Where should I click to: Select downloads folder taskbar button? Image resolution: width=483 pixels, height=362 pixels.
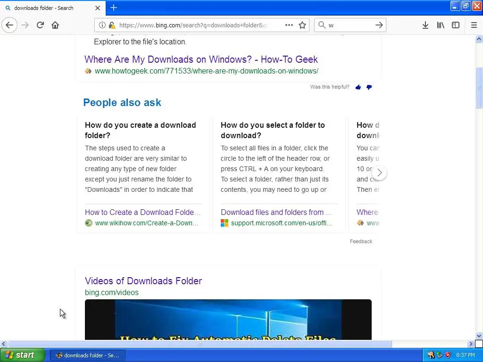88,355
